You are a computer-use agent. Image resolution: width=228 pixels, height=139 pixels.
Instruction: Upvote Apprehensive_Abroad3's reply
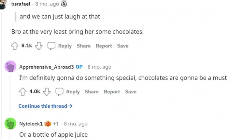tap(22, 92)
